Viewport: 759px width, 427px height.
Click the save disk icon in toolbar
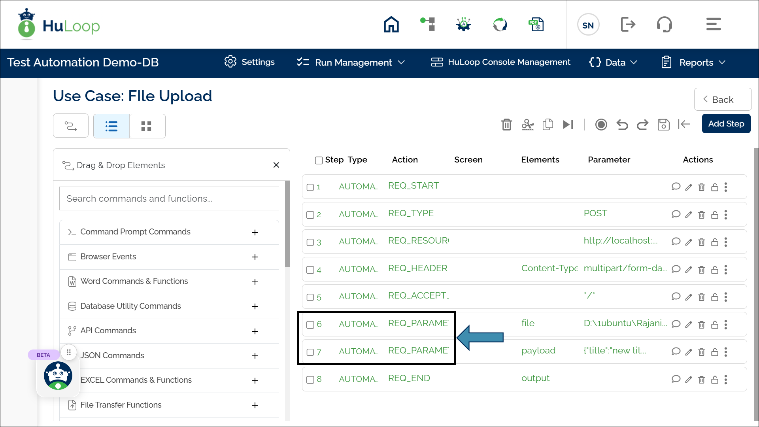[663, 125]
